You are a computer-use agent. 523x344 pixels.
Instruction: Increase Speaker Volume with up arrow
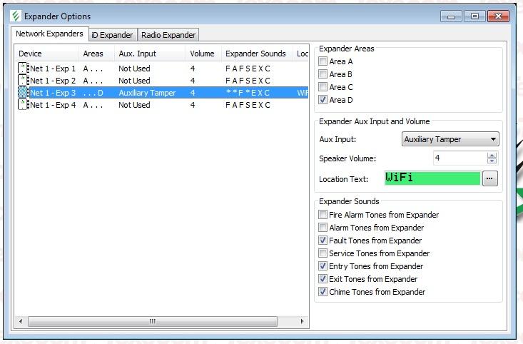click(492, 155)
